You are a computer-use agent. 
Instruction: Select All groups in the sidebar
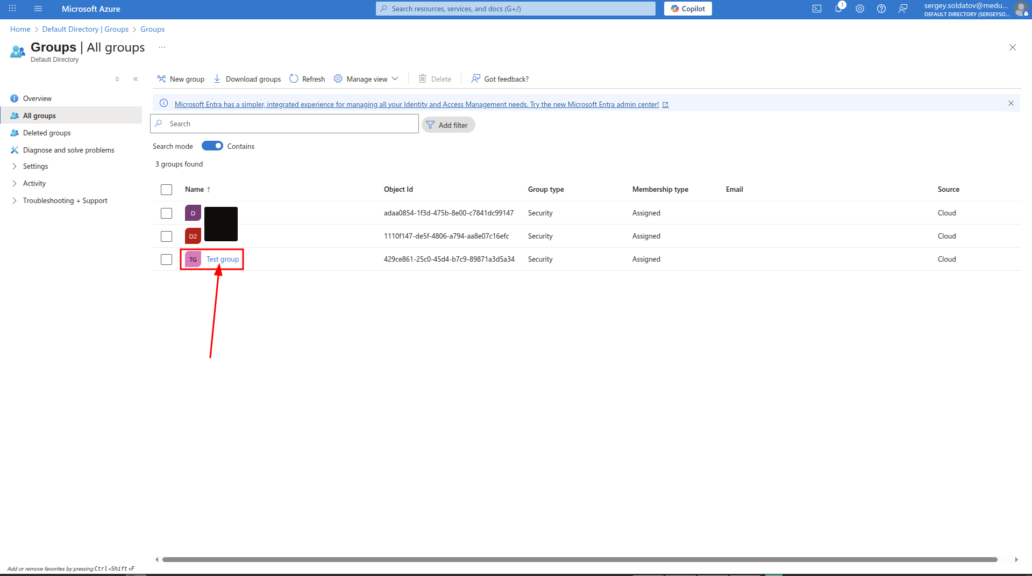coord(71,116)
